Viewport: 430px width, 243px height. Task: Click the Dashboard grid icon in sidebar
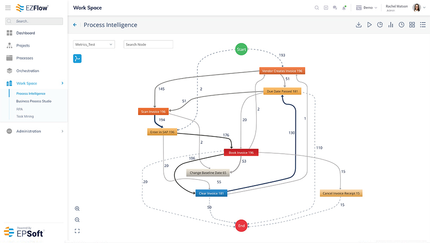(x=9, y=33)
